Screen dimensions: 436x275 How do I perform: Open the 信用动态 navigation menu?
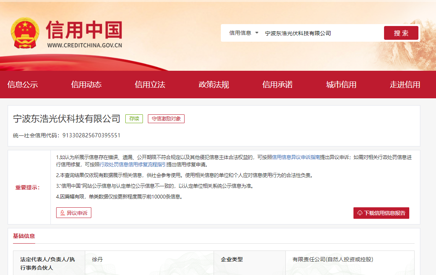(86, 85)
